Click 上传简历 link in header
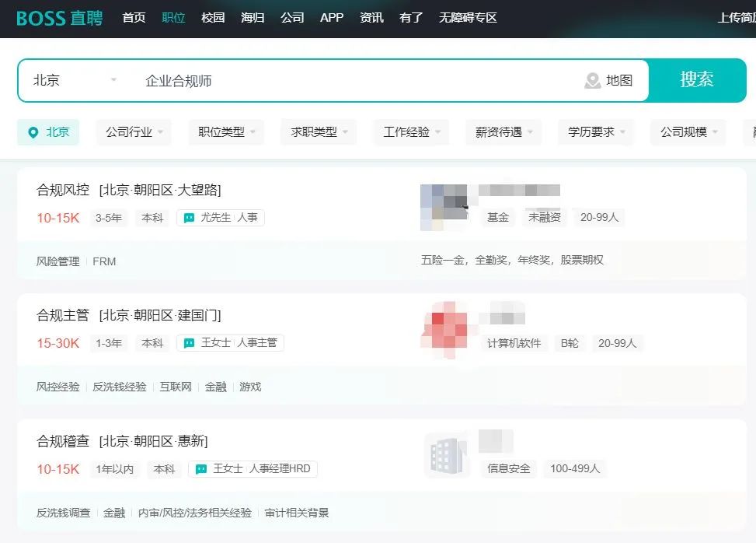The width and height of the screenshot is (756, 543). pos(737,18)
